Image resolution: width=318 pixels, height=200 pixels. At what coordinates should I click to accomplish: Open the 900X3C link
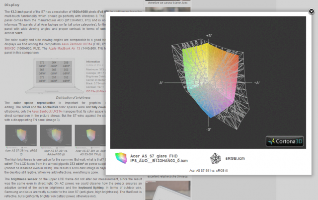click(x=10, y=49)
